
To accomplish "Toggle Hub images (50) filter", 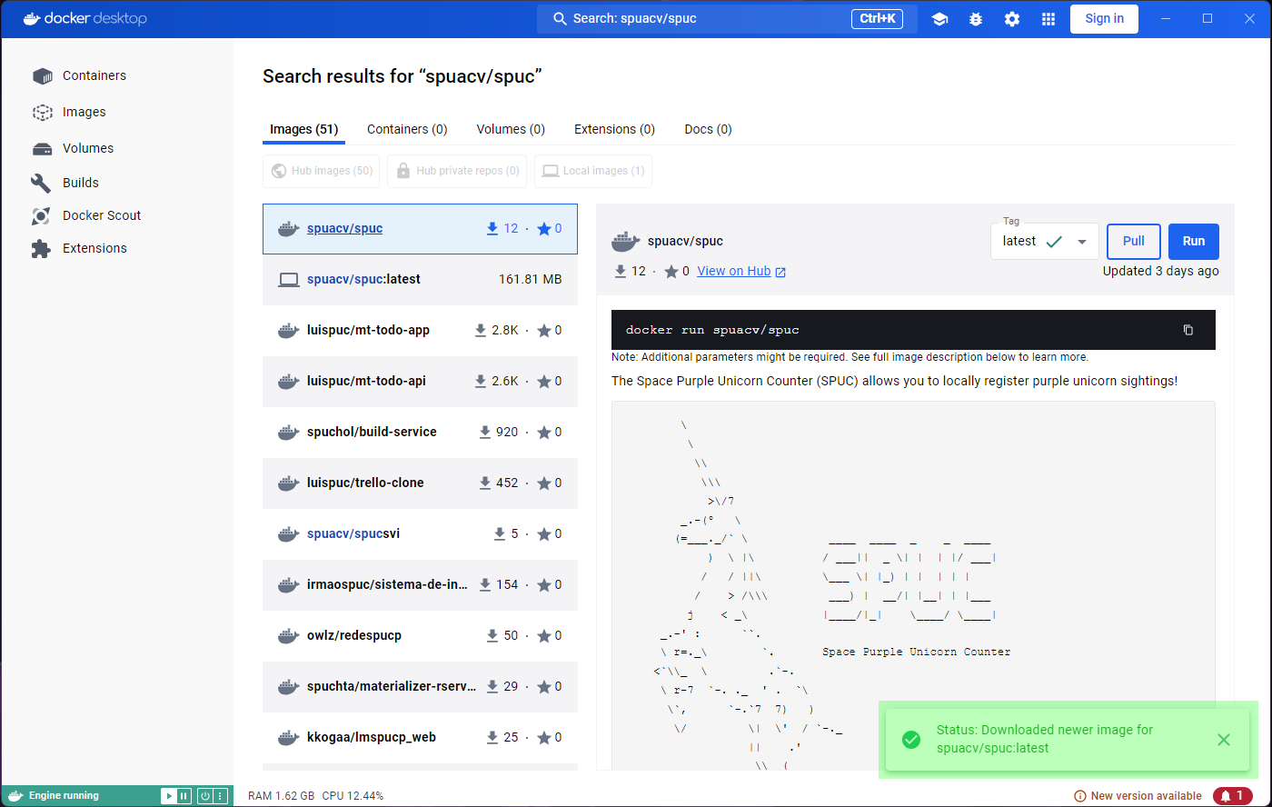I will pos(321,171).
